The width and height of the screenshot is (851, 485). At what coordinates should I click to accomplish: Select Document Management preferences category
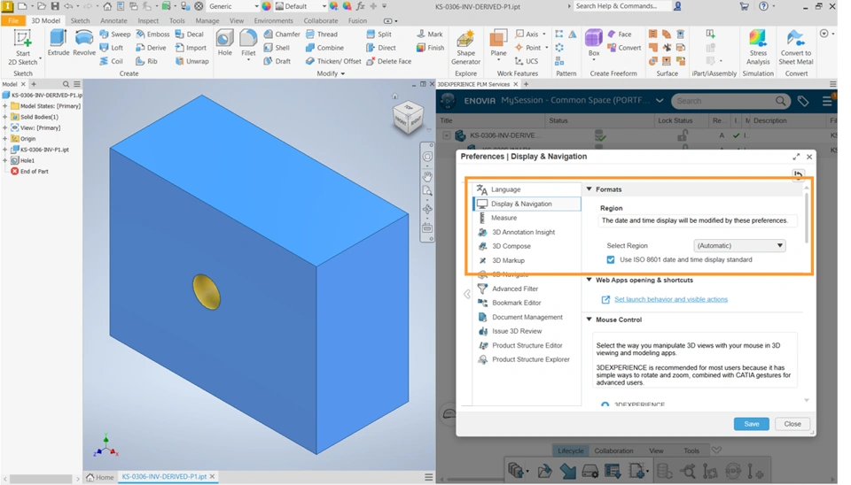(527, 317)
